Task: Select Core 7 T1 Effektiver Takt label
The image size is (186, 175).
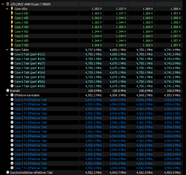Action: 31,168
